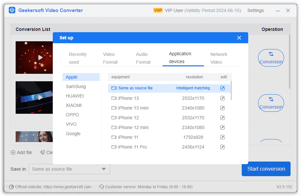Viewport: 301px width, 196px height.
Task: Open the third video thumbnail with woman
Action: 34,137
